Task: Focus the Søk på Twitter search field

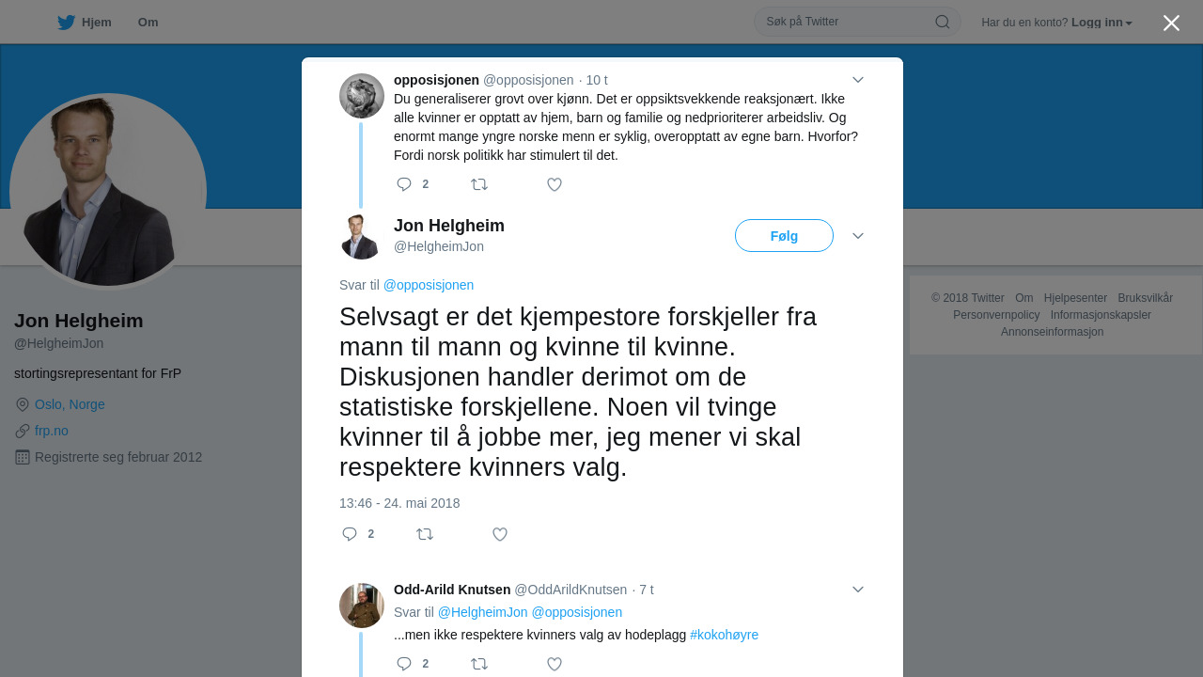Action: 846,22
